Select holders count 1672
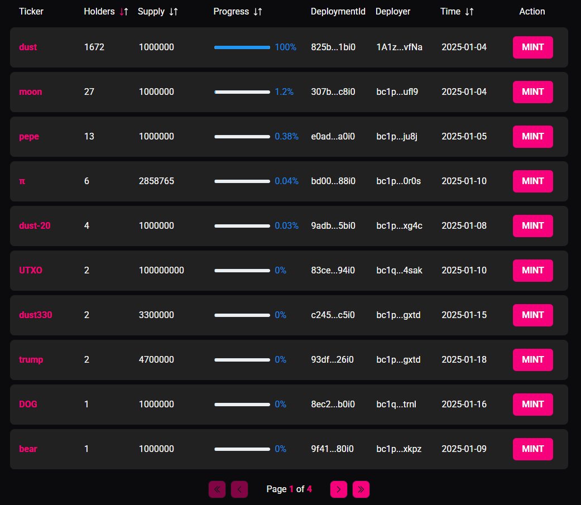The width and height of the screenshot is (581, 505). coord(94,47)
